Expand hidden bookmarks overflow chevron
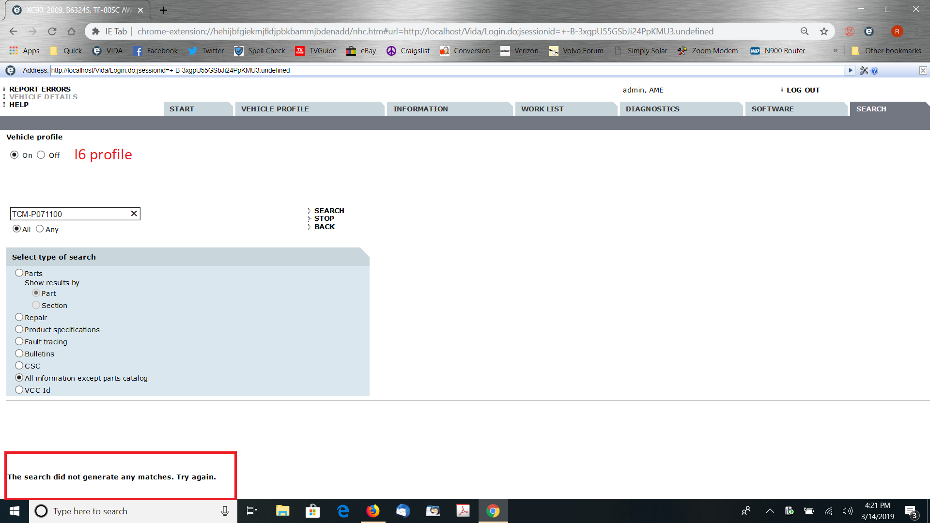The width and height of the screenshot is (930, 523). [x=835, y=51]
